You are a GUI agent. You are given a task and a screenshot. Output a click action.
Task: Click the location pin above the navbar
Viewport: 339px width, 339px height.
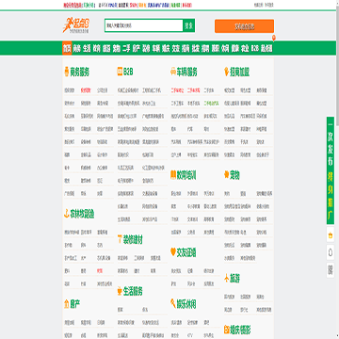[274, 39]
